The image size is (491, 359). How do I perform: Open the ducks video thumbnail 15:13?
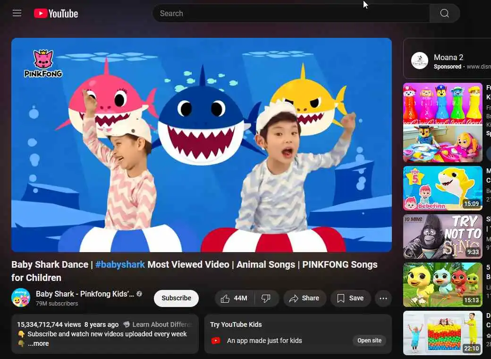click(442, 285)
